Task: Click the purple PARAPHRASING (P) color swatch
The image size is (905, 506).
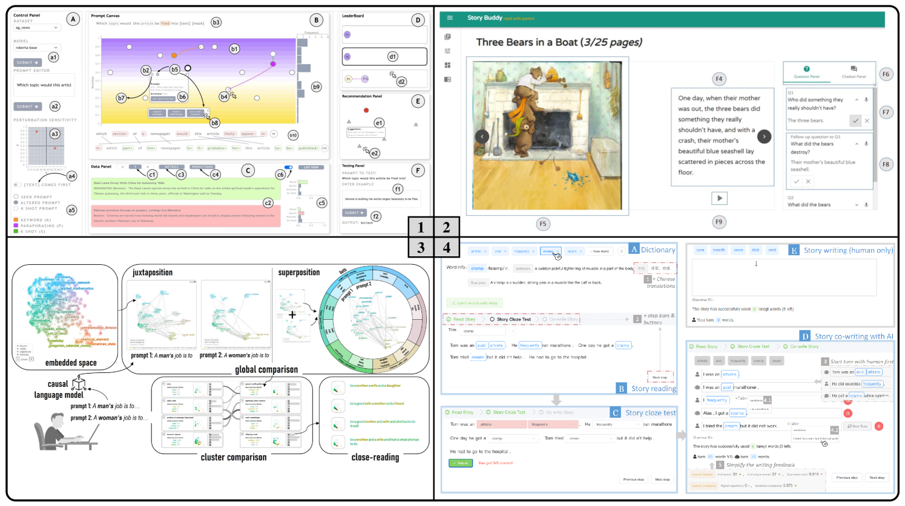Action: point(16,225)
